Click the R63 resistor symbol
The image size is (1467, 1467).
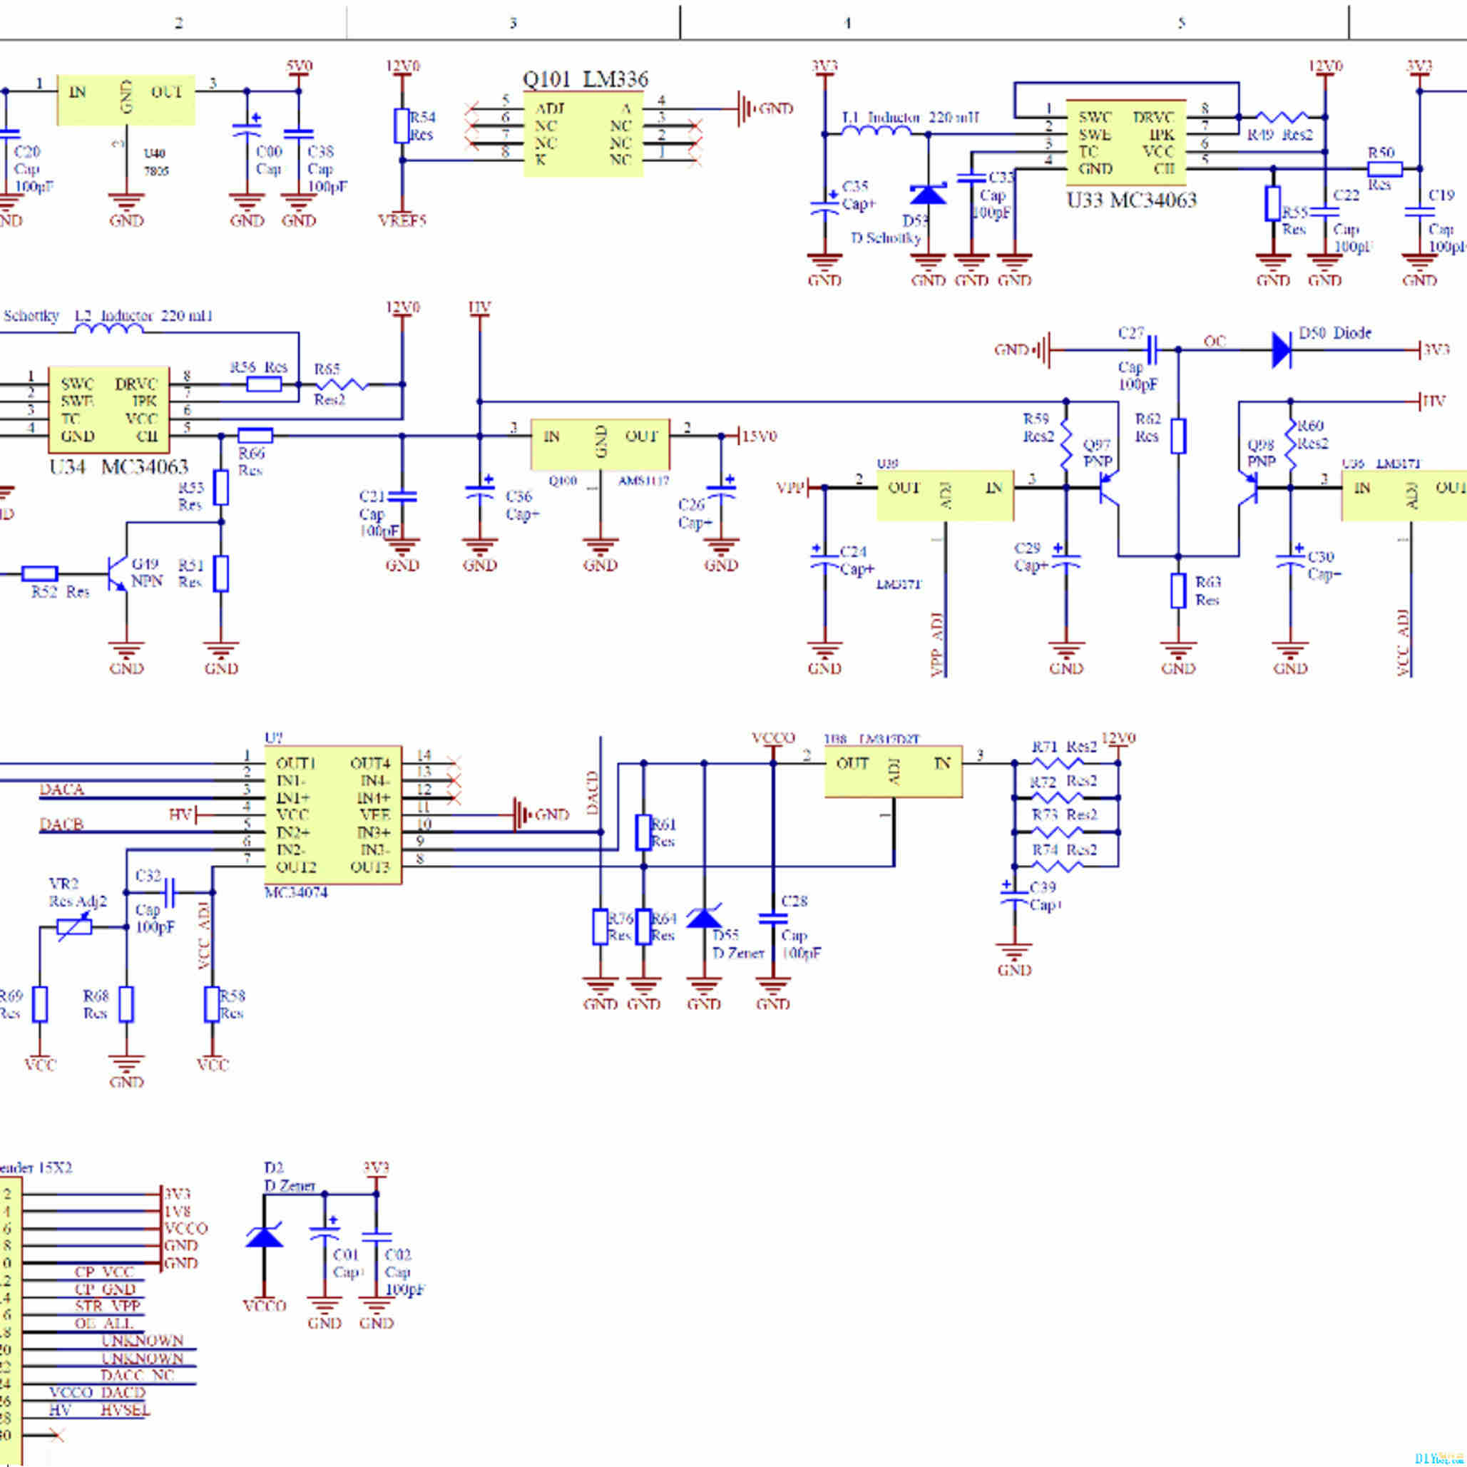pyautogui.click(x=1177, y=591)
